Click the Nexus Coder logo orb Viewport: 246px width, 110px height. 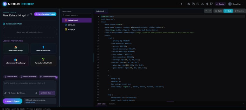(x=5, y=4)
